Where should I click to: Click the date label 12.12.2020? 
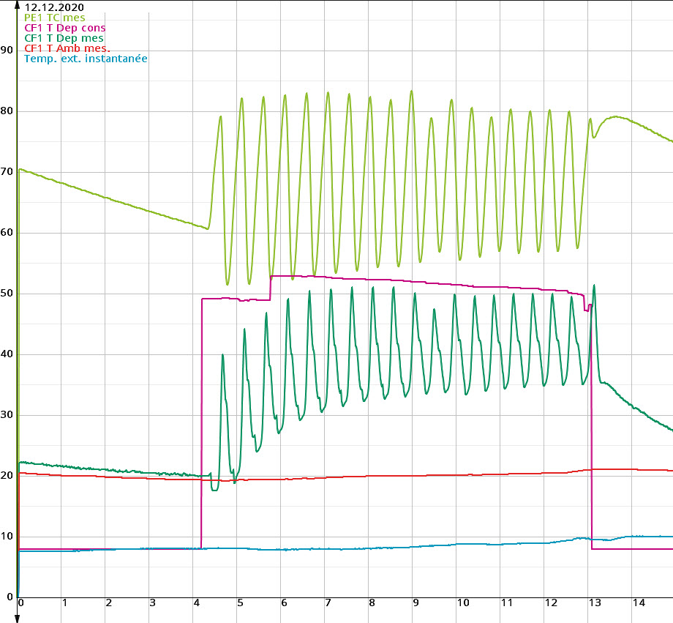pos(54,7)
